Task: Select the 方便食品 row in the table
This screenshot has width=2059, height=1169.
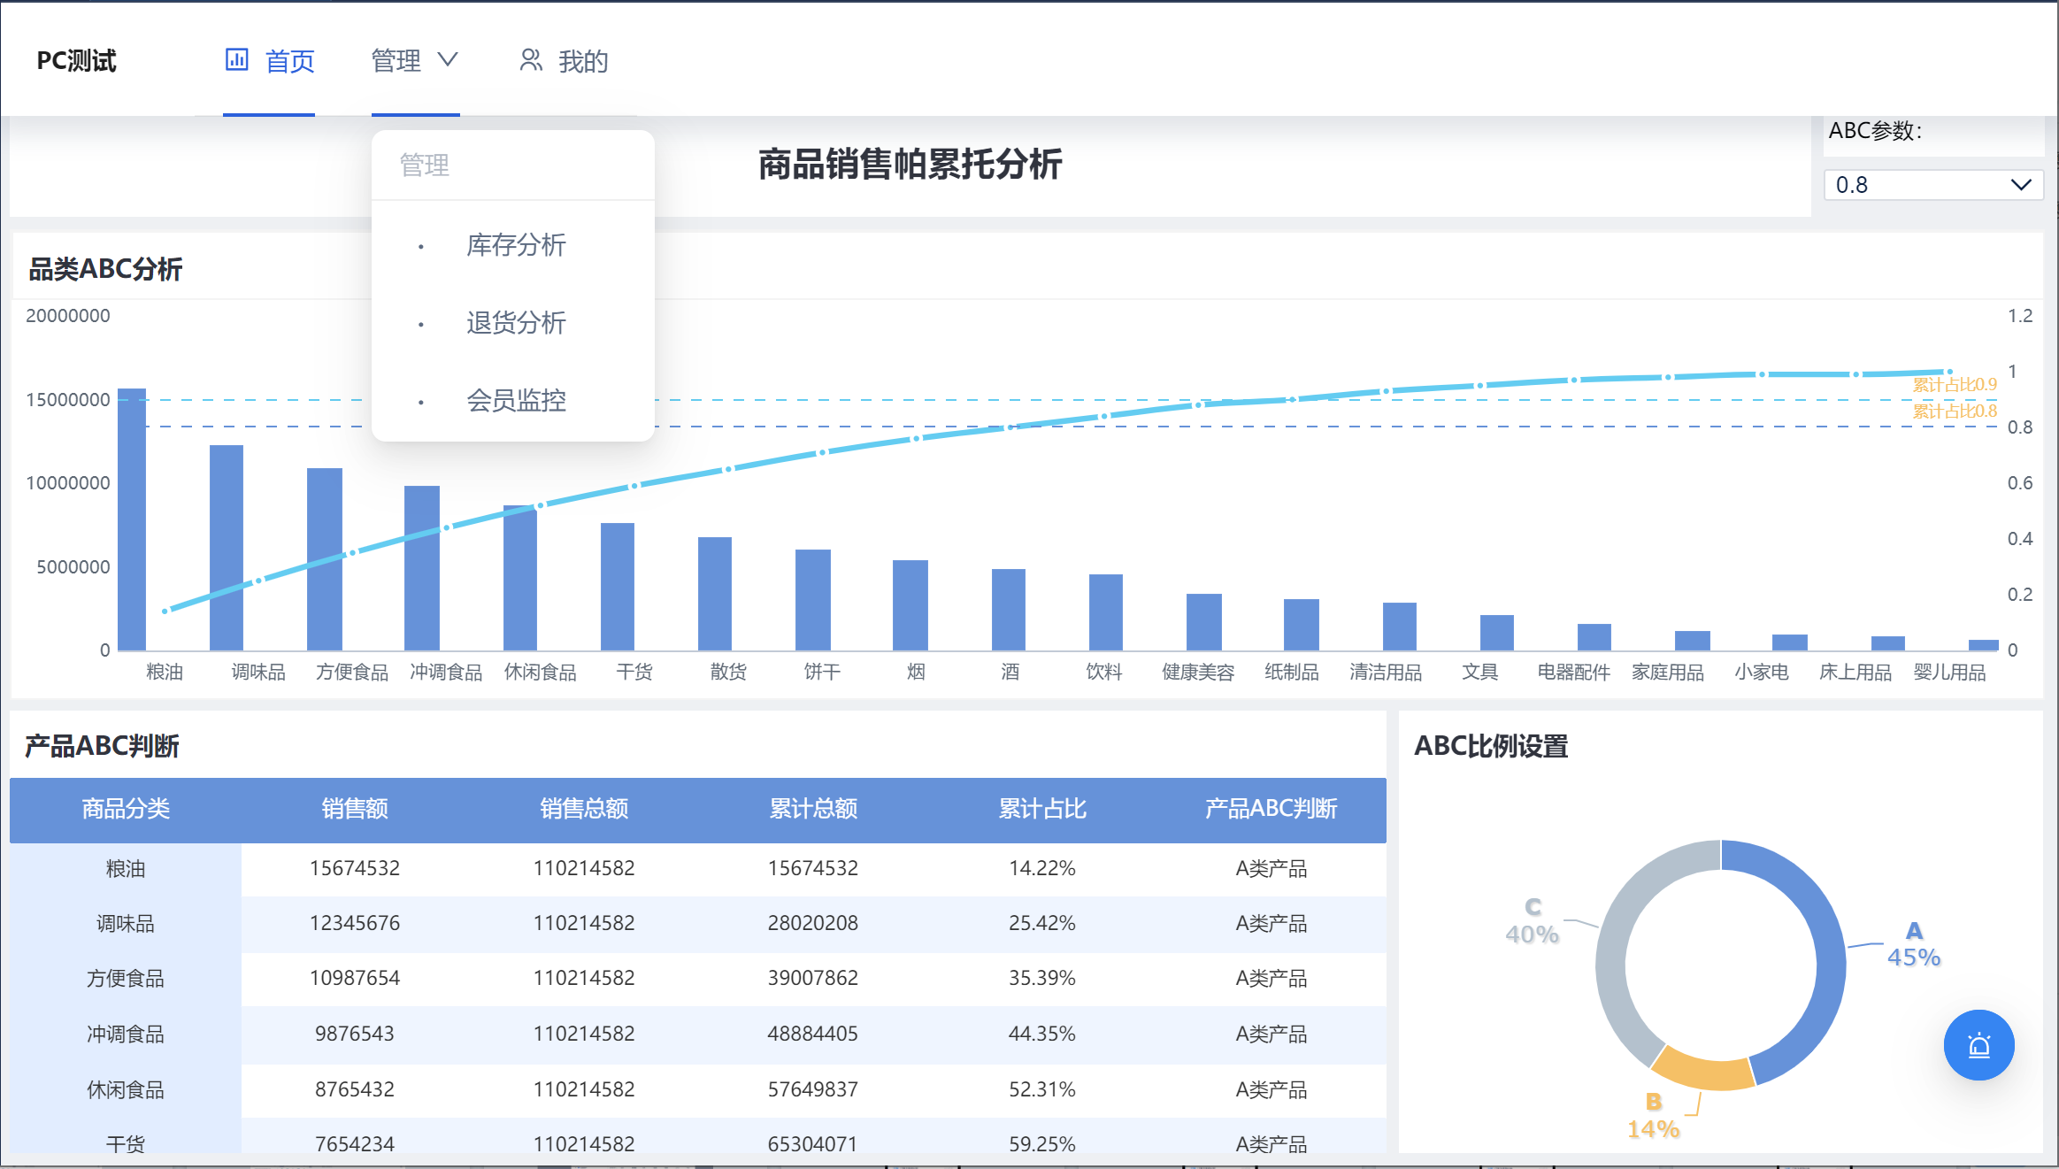Action: (x=698, y=978)
